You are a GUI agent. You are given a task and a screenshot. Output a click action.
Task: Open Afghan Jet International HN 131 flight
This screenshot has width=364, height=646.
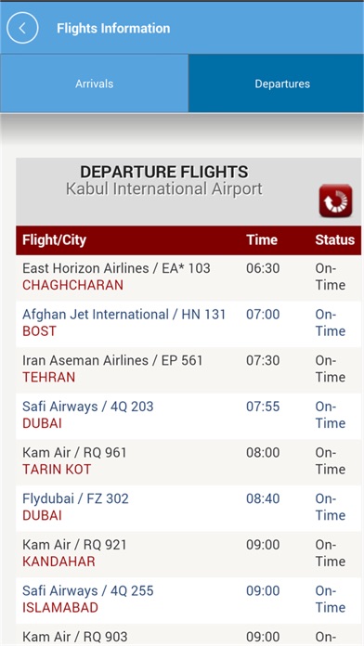click(x=188, y=324)
